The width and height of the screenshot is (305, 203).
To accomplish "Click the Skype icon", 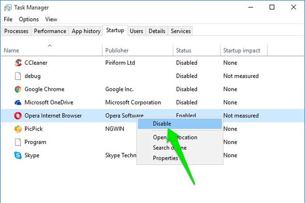I will coord(18,155).
